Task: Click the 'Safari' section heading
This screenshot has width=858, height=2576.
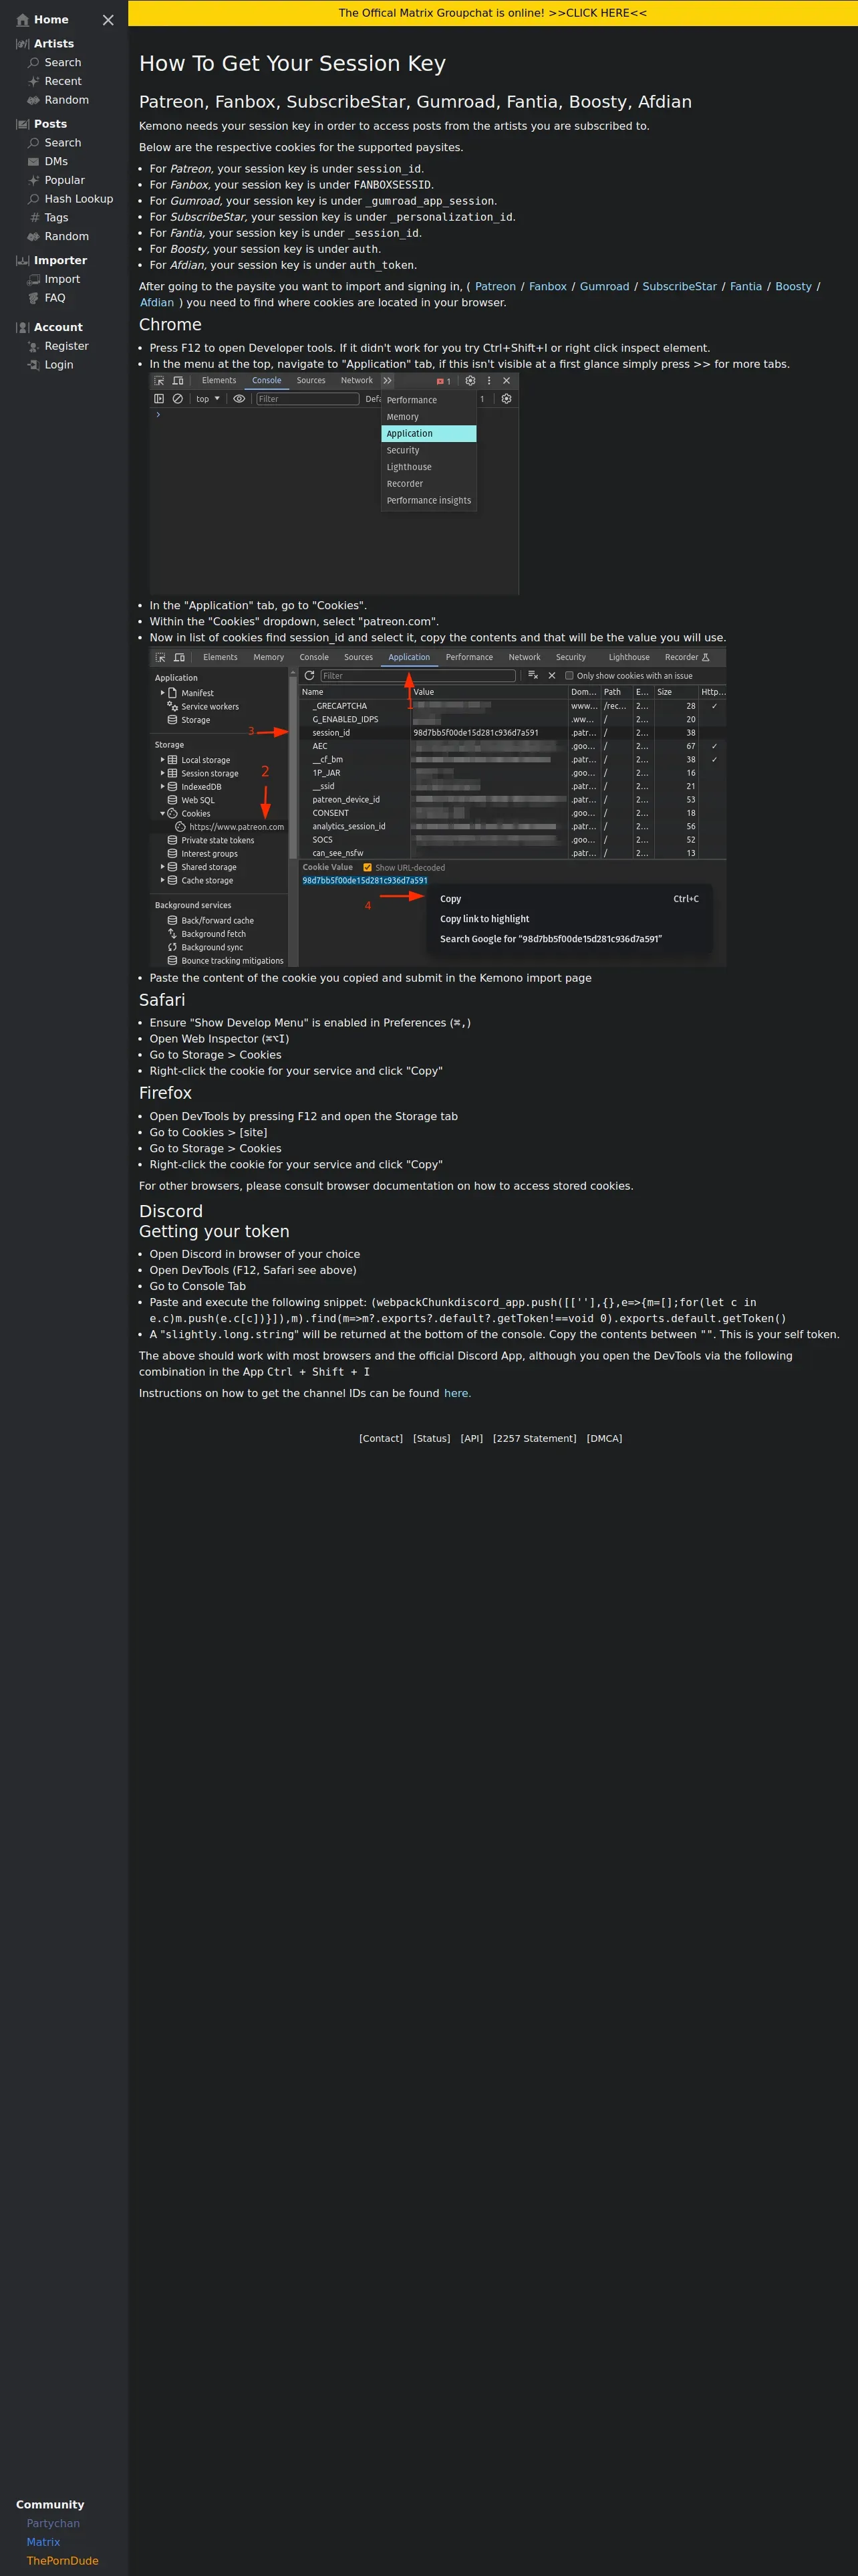Action: [162, 1000]
